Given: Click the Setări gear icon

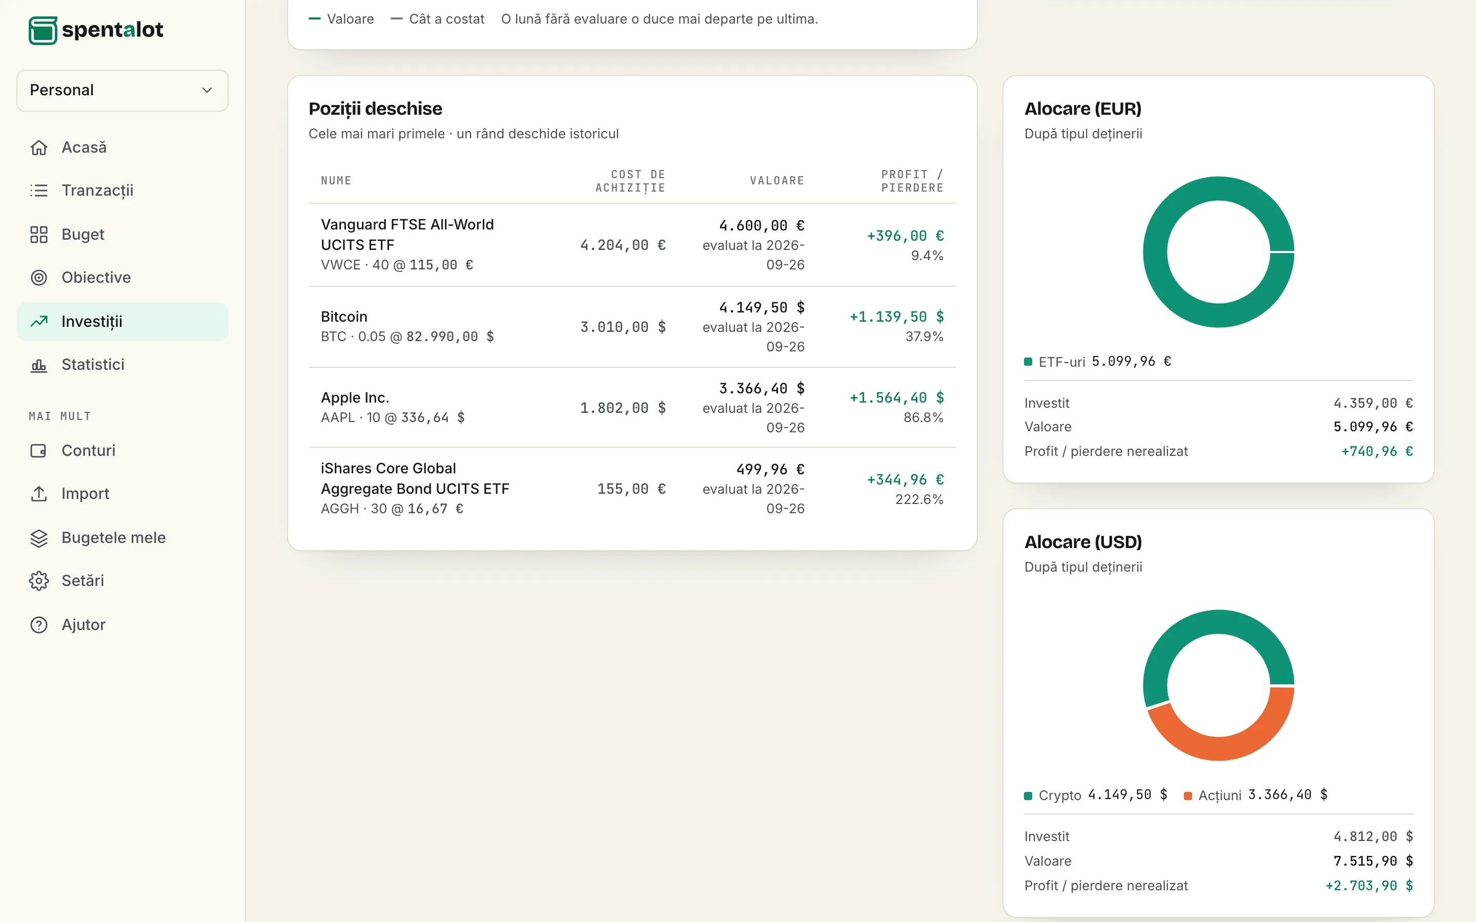Looking at the screenshot, I should 39,580.
